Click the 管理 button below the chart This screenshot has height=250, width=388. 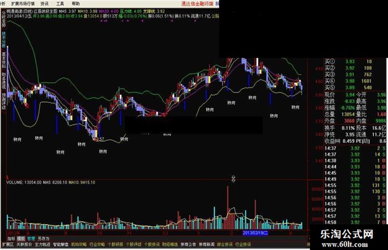[31, 239]
